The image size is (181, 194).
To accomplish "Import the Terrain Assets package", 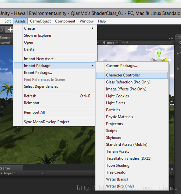I will 132,151.
